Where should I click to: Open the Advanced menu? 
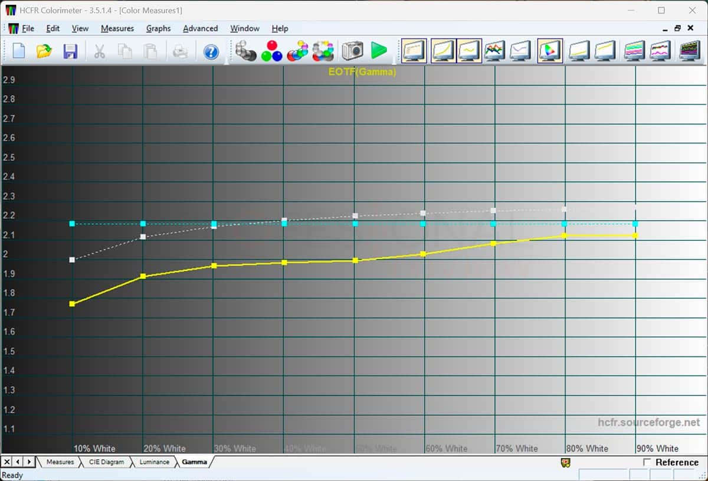[x=201, y=28]
